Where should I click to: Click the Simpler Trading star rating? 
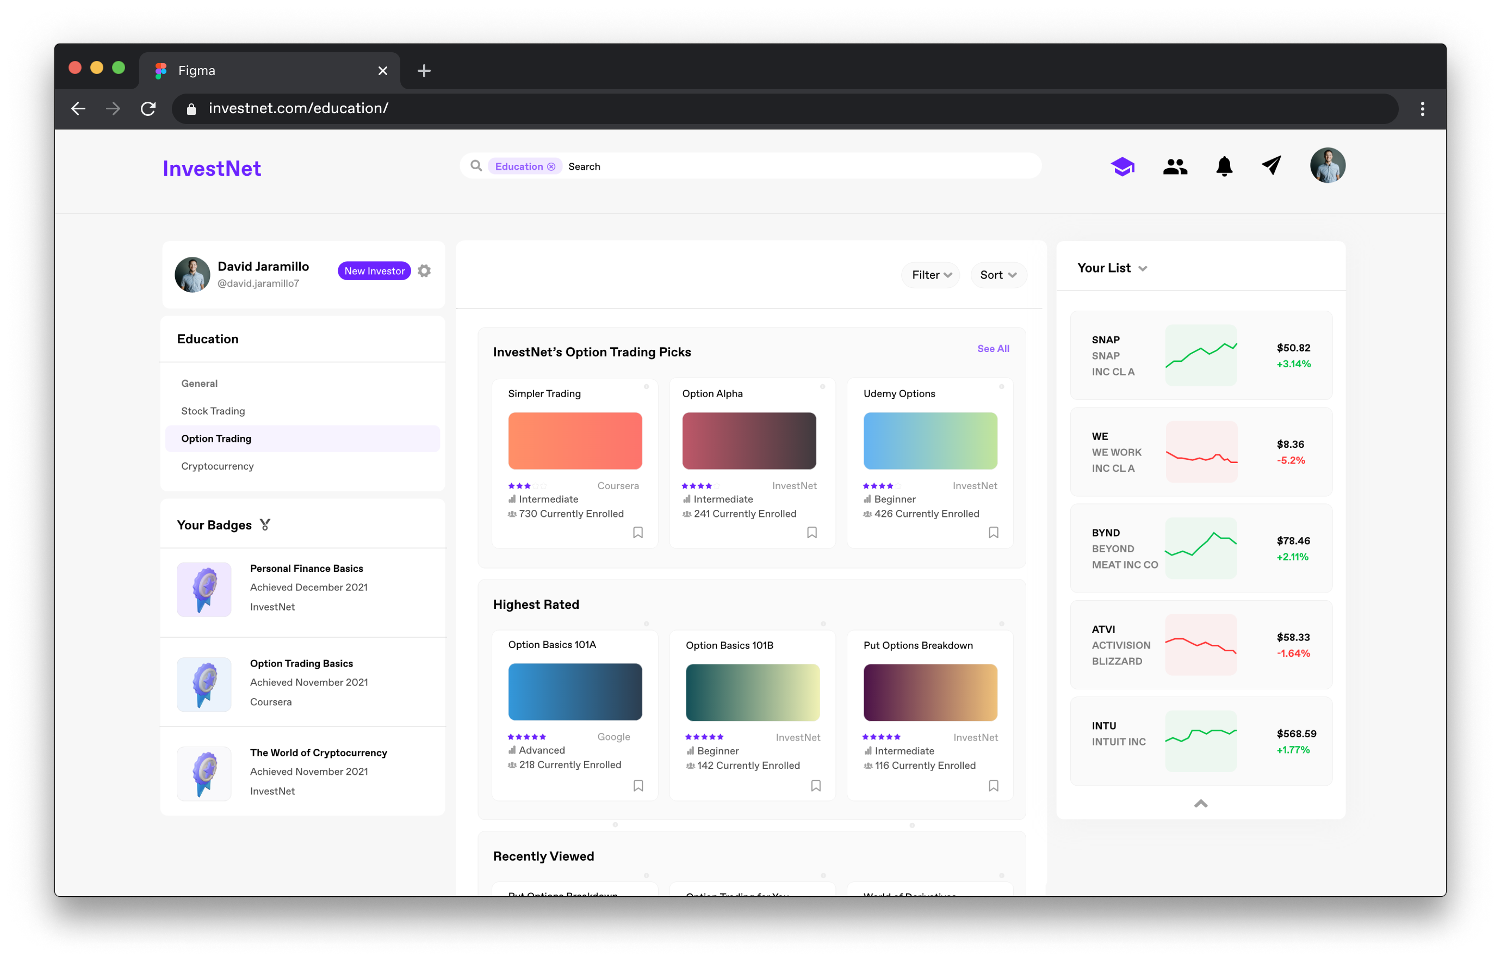tap(527, 485)
